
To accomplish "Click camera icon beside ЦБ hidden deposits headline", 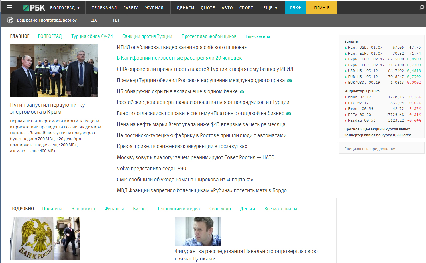I will point(242,92).
